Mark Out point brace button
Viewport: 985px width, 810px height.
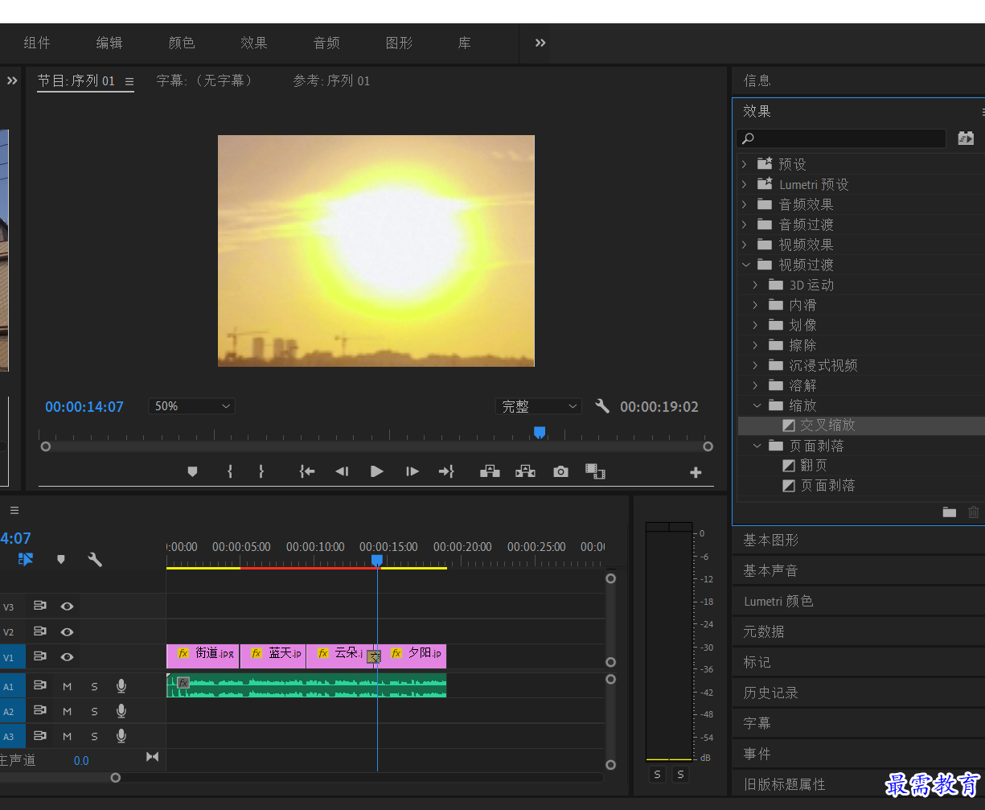point(261,472)
